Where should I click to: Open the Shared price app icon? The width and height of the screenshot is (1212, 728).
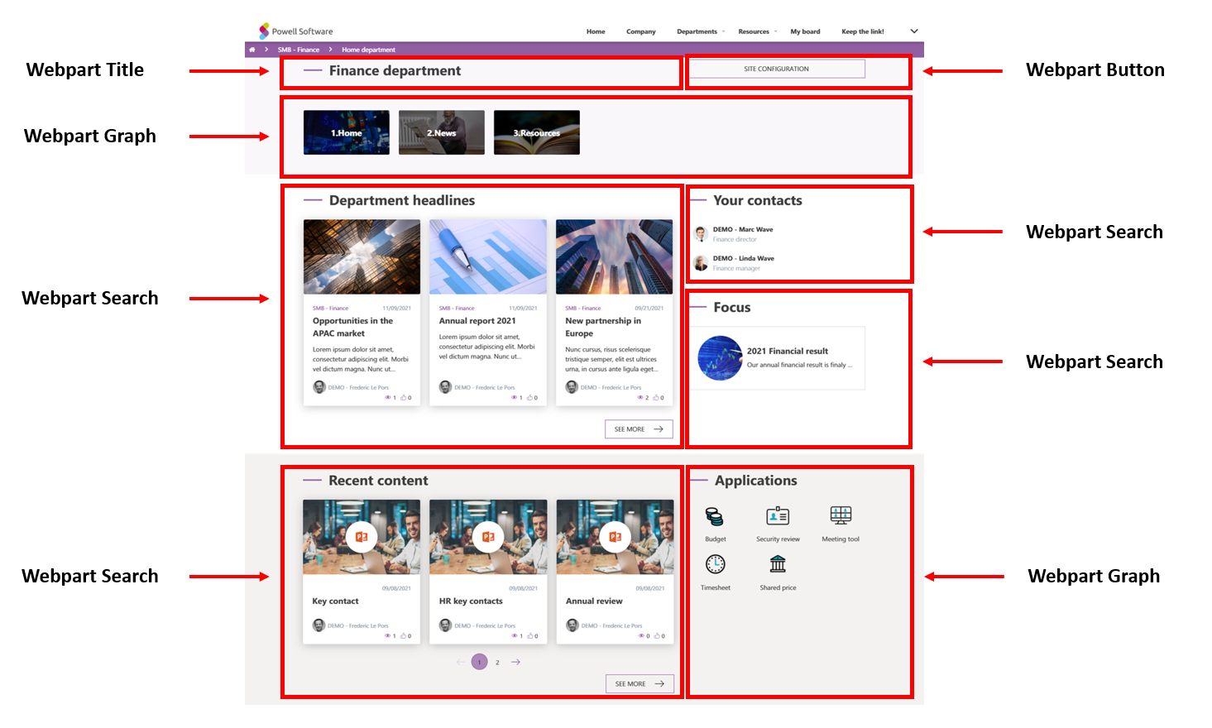pyautogui.click(x=778, y=565)
